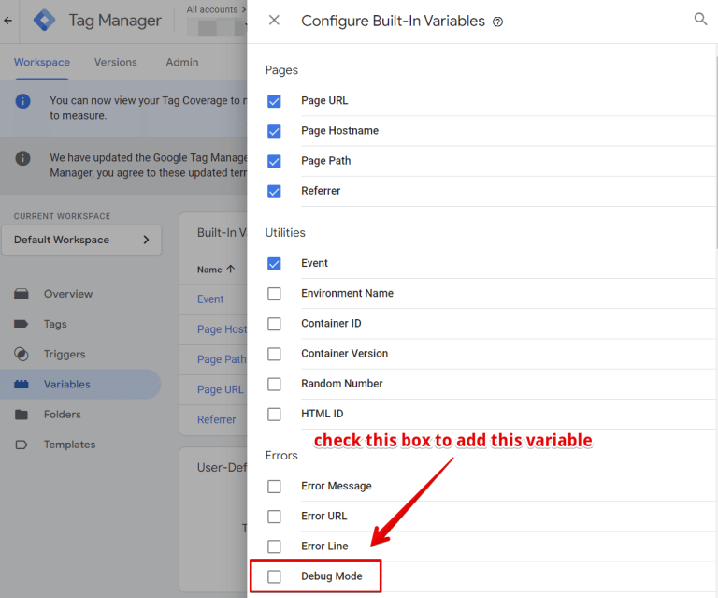Viewport: 718px width, 598px height.
Task: Open help icon next to panel title
Action: pyautogui.click(x=497, y=22)
